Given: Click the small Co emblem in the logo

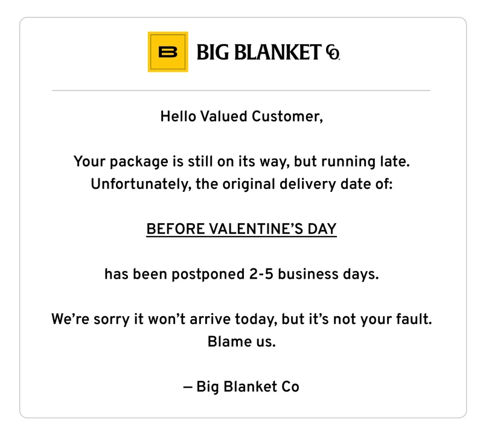Looking at the screenshot, I should pos(333,52).
